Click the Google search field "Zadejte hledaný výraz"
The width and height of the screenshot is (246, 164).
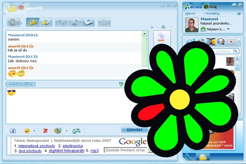pyautogui.click(x=125, y=150)
